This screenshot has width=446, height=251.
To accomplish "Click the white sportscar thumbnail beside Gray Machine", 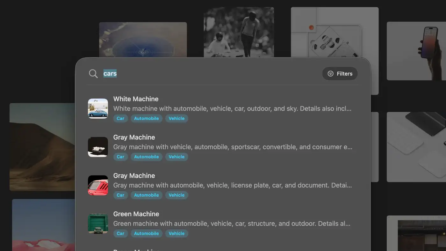I will [x=98, y=147].
